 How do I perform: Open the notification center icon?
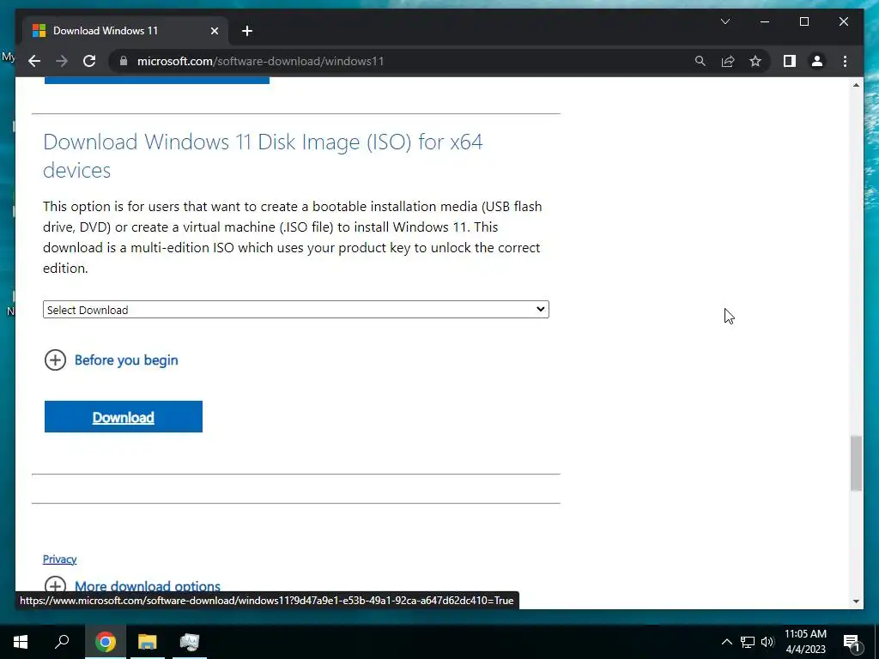pos(852,642)
